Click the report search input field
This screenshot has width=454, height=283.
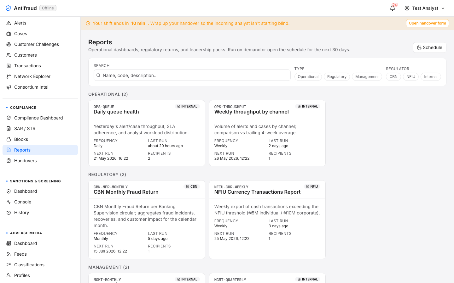pyautogui.click(x=192, y=75)
